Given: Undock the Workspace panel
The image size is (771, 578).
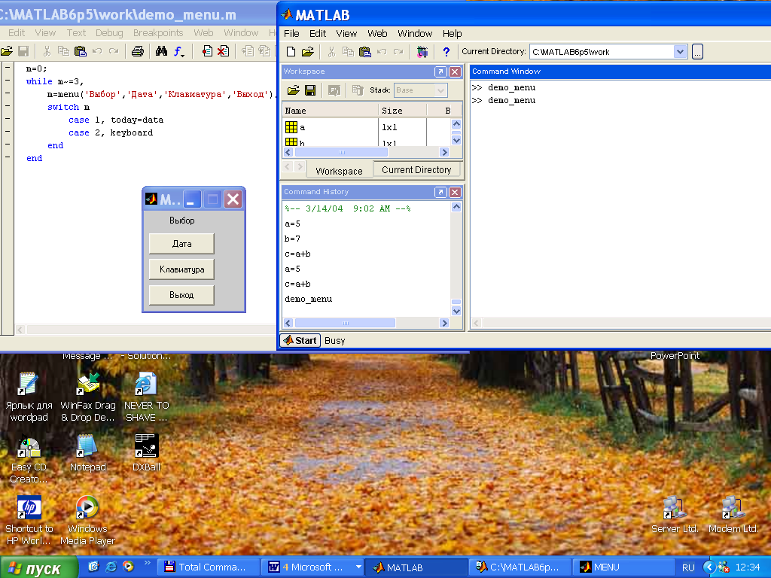Looking at the screenshot, I should click(x=440, y=71).
